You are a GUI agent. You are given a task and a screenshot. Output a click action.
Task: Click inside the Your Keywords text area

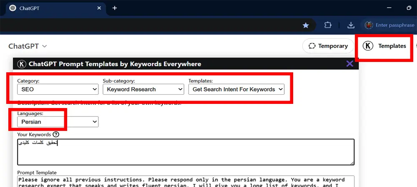point(186,152)
